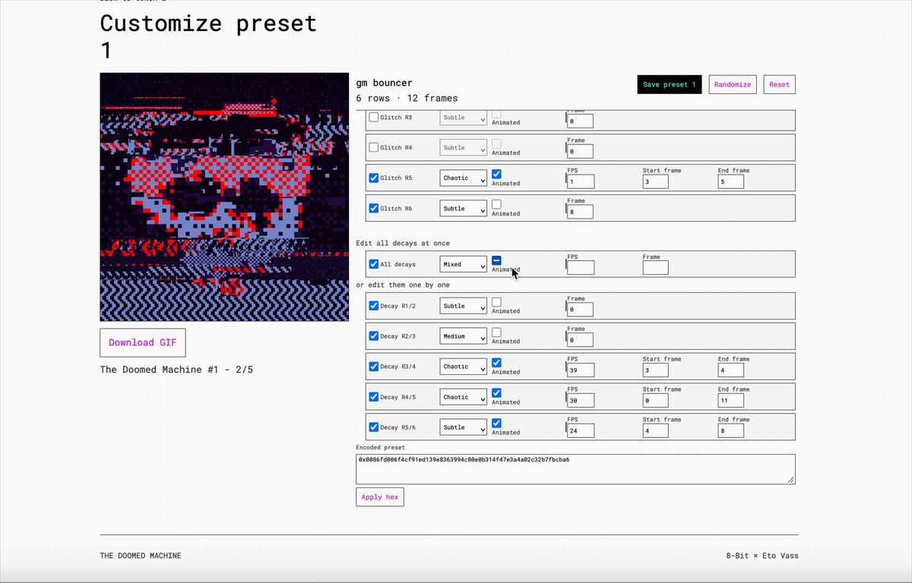Expand the Decay R1/2 Subtle dropdown
The image size is (912, 583).
(x=464, y=306)
